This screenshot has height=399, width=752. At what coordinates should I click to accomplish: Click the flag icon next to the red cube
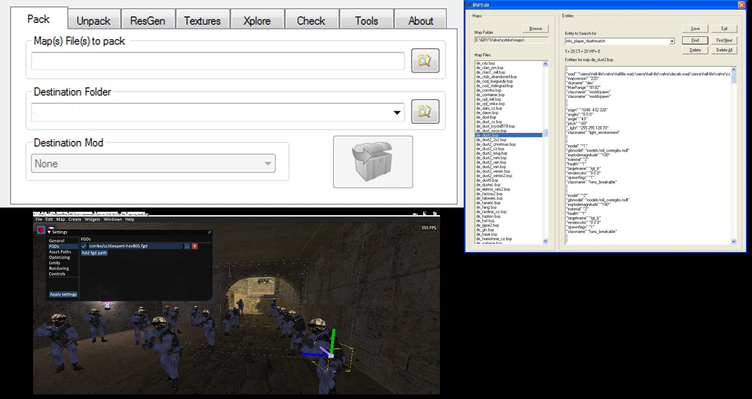click(x=51, y=228)
